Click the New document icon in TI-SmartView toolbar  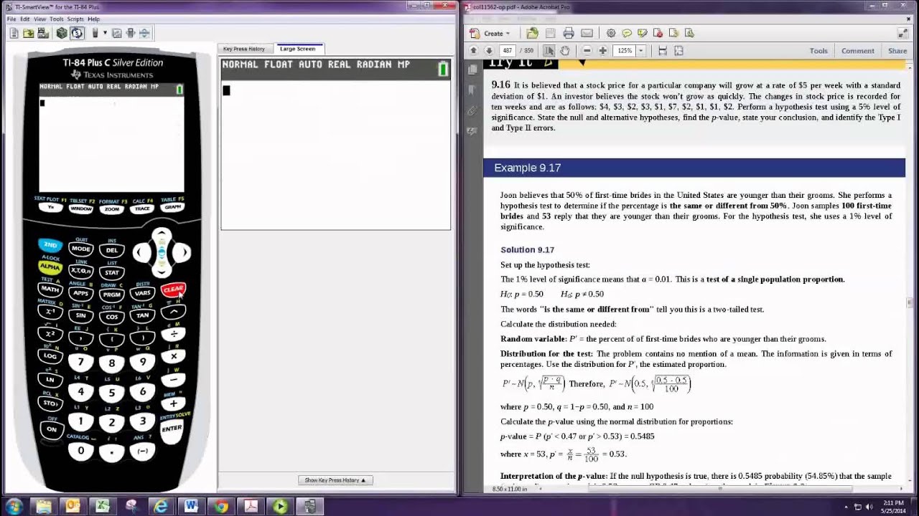tap(14, 33)
